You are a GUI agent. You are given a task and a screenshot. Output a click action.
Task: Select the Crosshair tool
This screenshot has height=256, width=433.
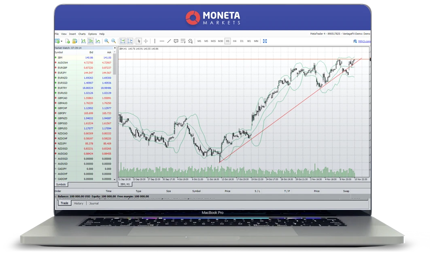[146, 41]
